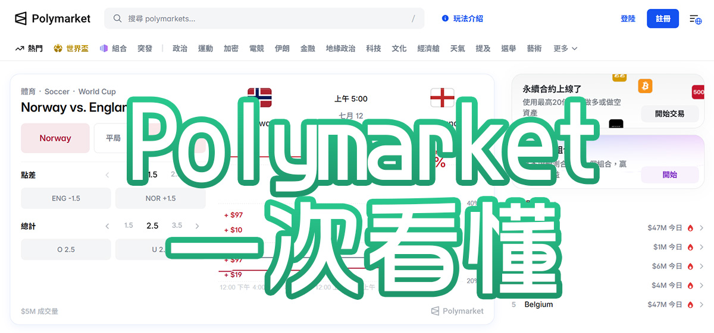Screen dimensions: 714x333
Task: Click the previous chevron for 總計
Action: pyautogui.click(x=107, y=226)
